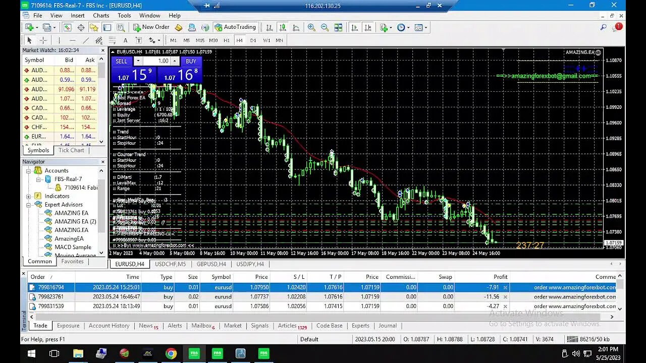
Task: Open the Tick Chart tab
Action: pyautogui.click(x=71, y=150)
